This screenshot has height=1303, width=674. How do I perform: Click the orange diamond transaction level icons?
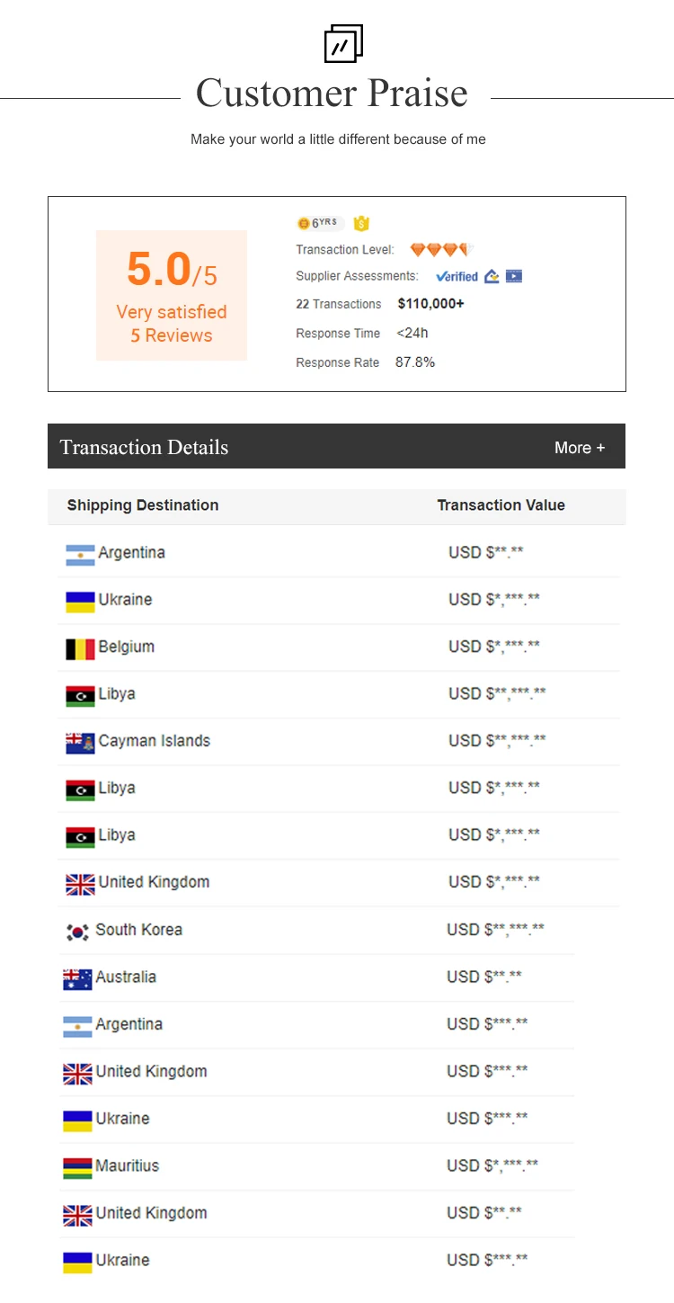tap(441, 250)
